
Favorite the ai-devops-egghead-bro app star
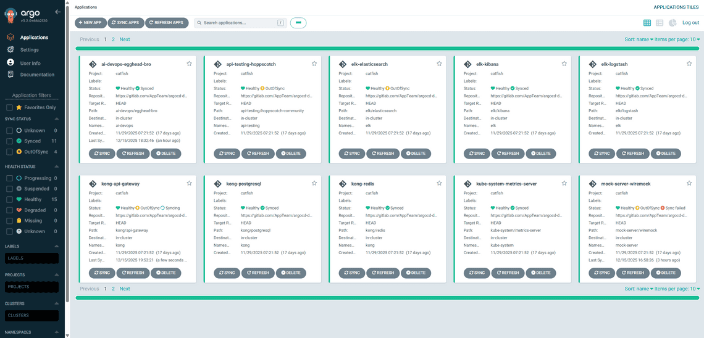[189, 64]
